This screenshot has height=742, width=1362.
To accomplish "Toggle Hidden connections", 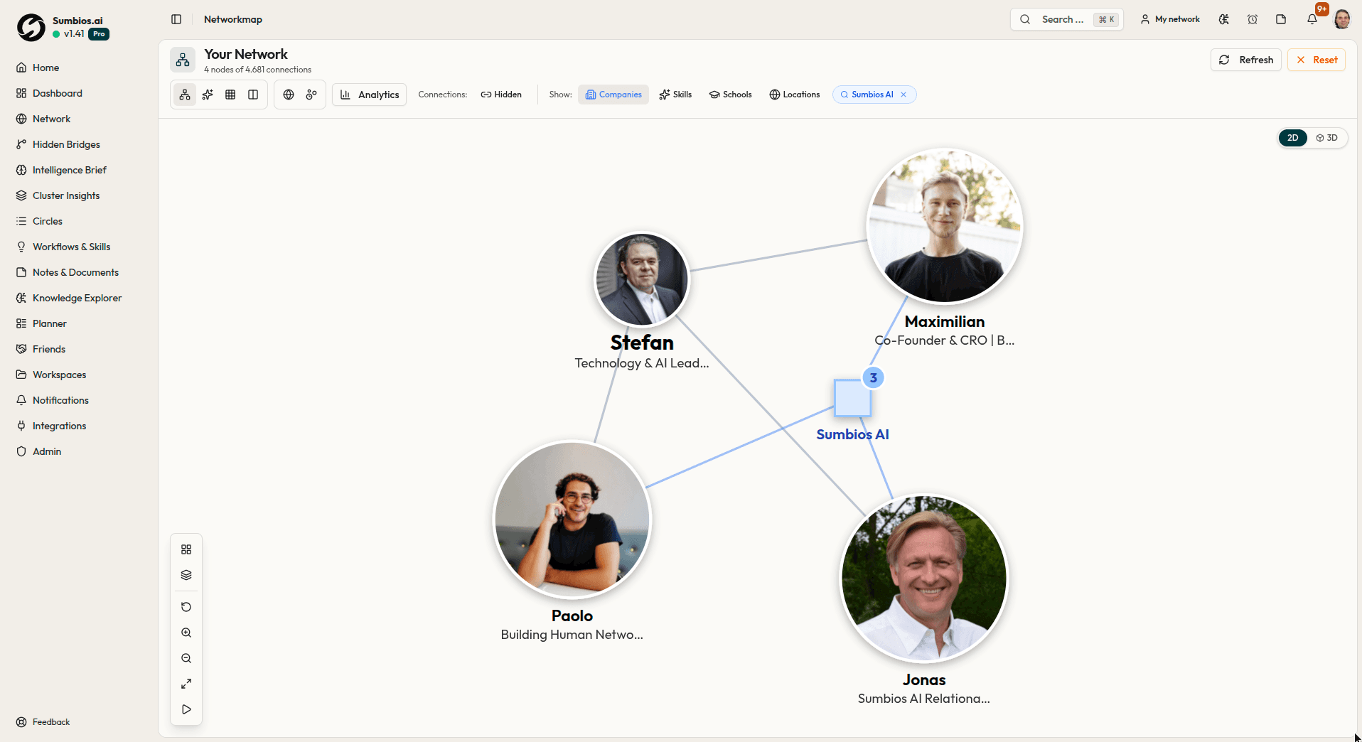I will (x=501, y=95).
